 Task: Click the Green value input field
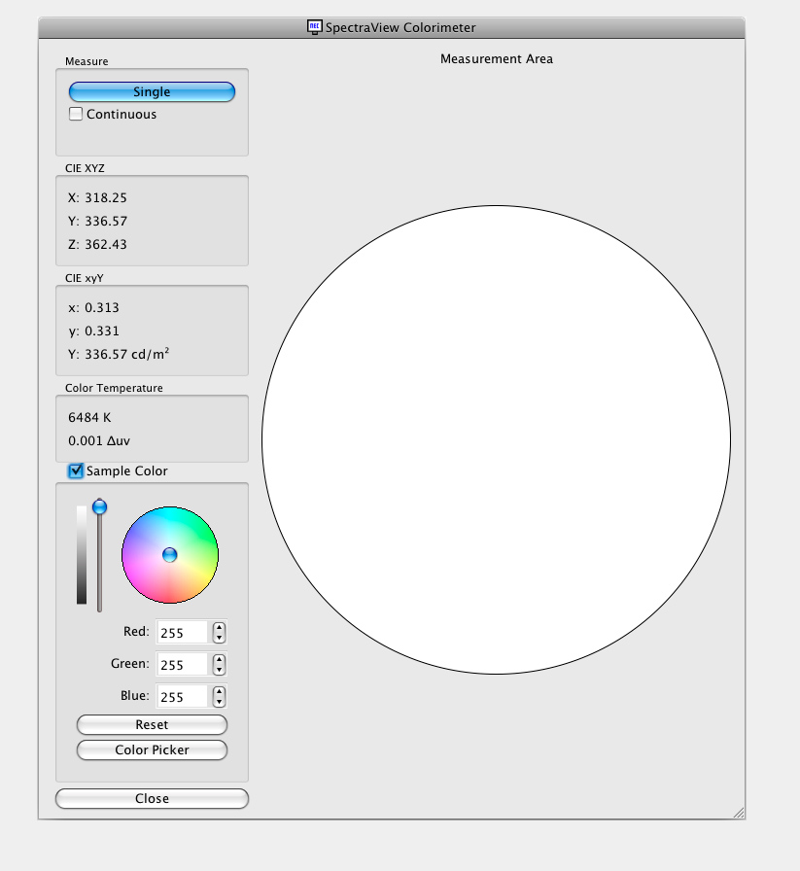tap(182, 664)
